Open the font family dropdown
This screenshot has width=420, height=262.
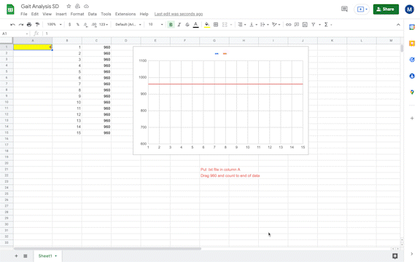[128, 25]
